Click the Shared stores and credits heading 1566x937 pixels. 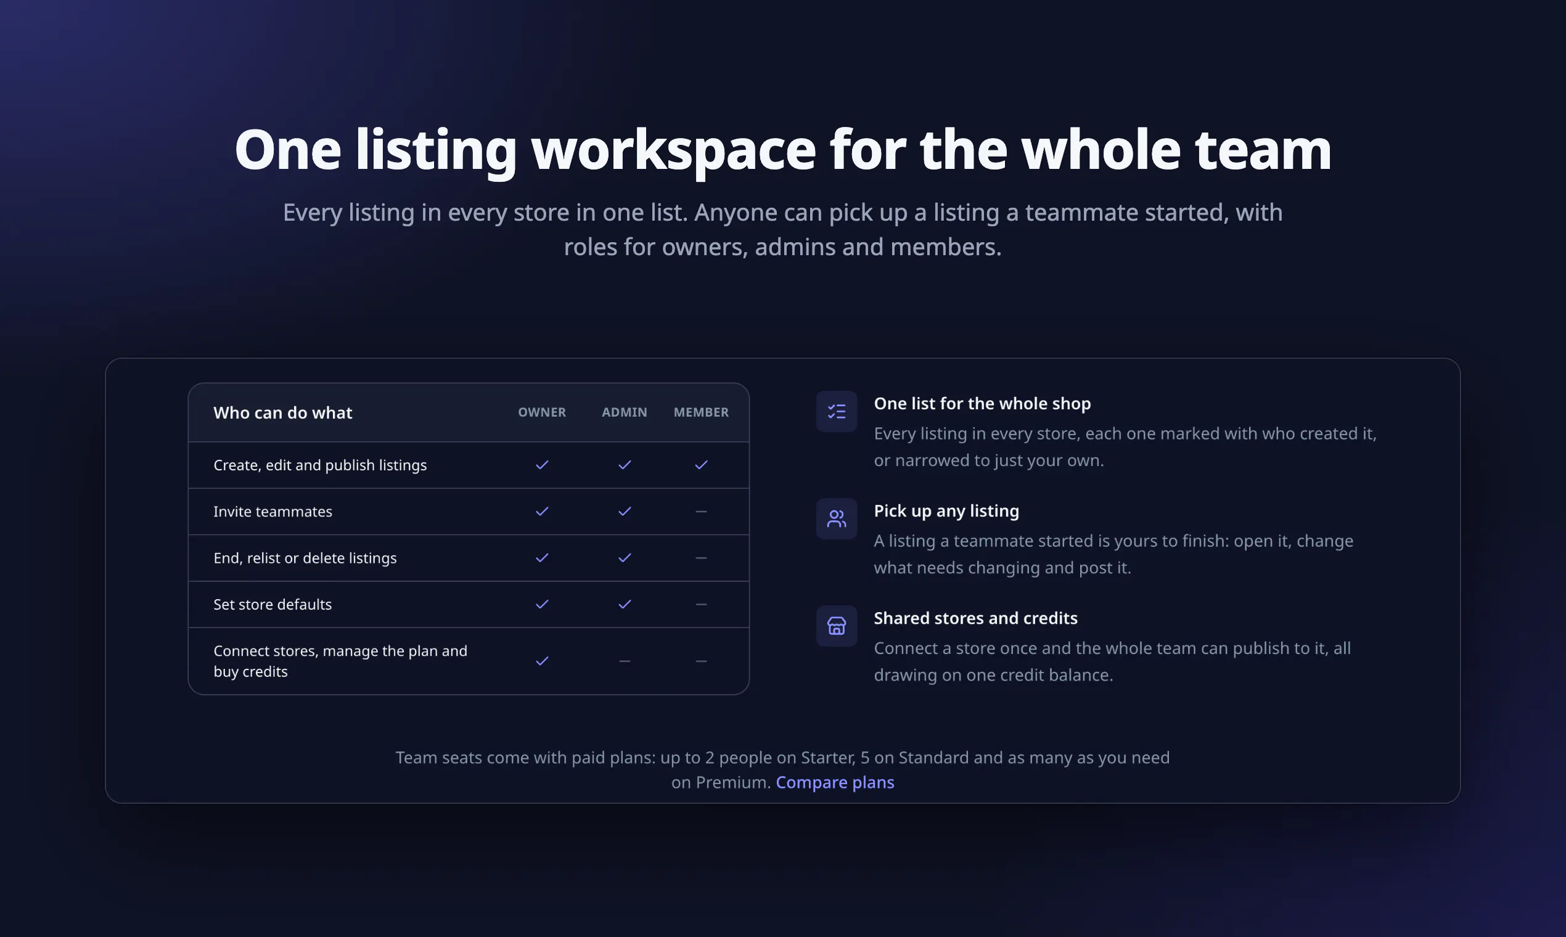[975, 618]
